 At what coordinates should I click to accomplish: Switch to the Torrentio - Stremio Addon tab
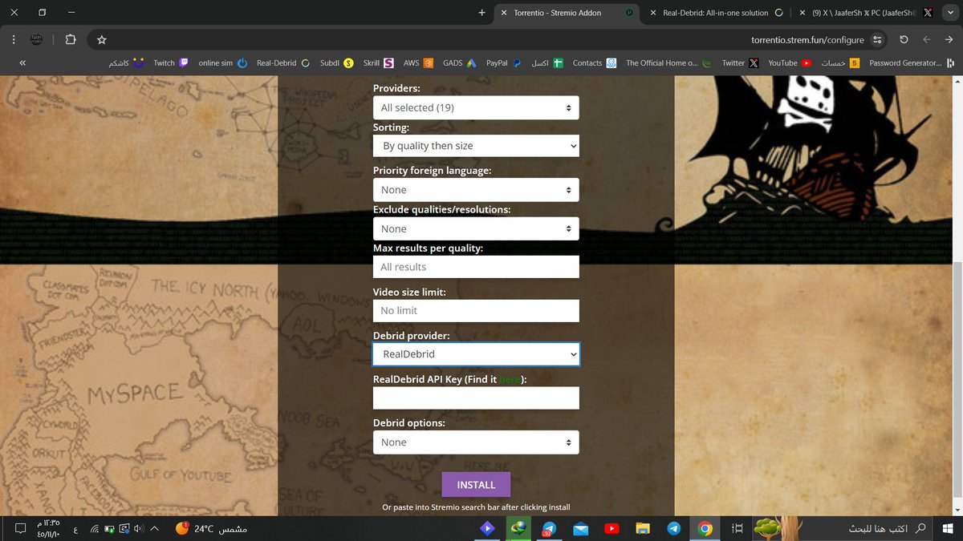pyautogui.click(x=568, y=13)
